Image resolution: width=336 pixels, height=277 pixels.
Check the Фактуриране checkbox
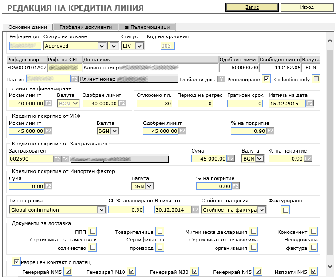(x=285, y=210)
